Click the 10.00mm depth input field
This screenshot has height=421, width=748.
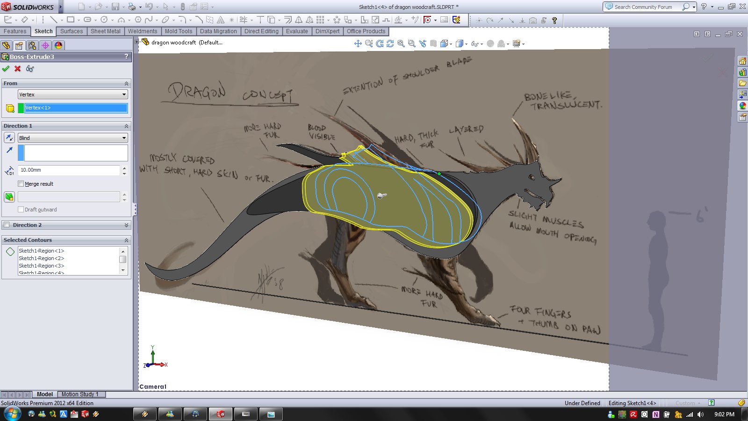coord(69,170)
